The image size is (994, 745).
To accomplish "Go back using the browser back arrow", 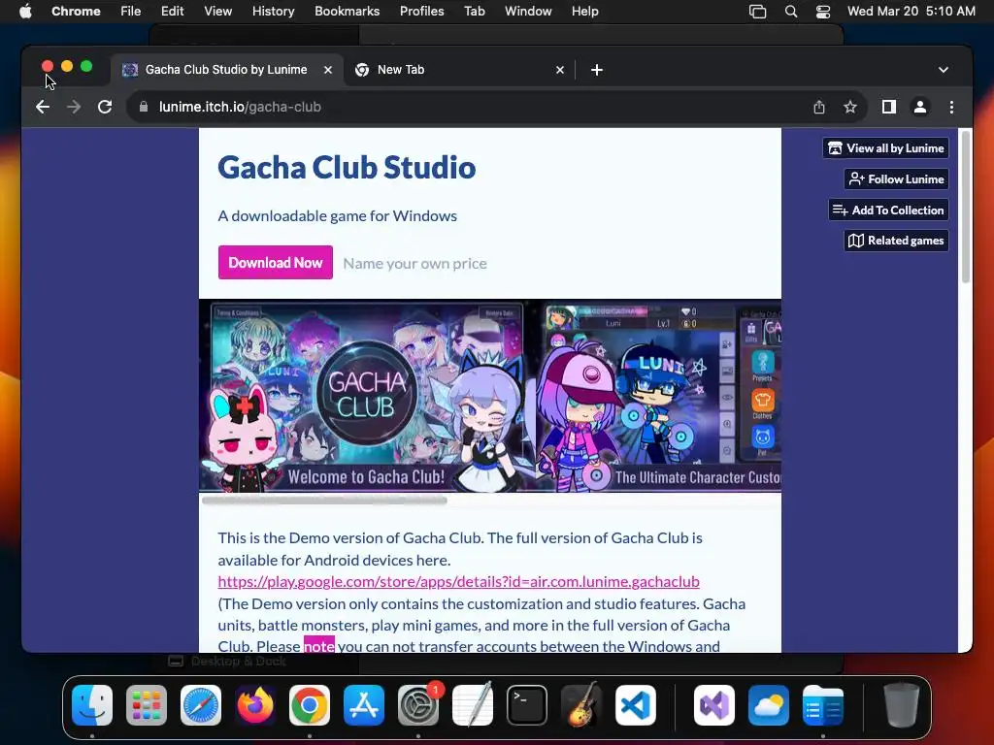I will [x=43, y=107].
